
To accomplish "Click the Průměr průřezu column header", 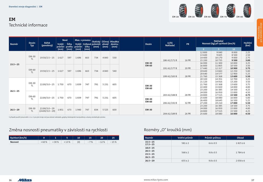I will point(213,138).
